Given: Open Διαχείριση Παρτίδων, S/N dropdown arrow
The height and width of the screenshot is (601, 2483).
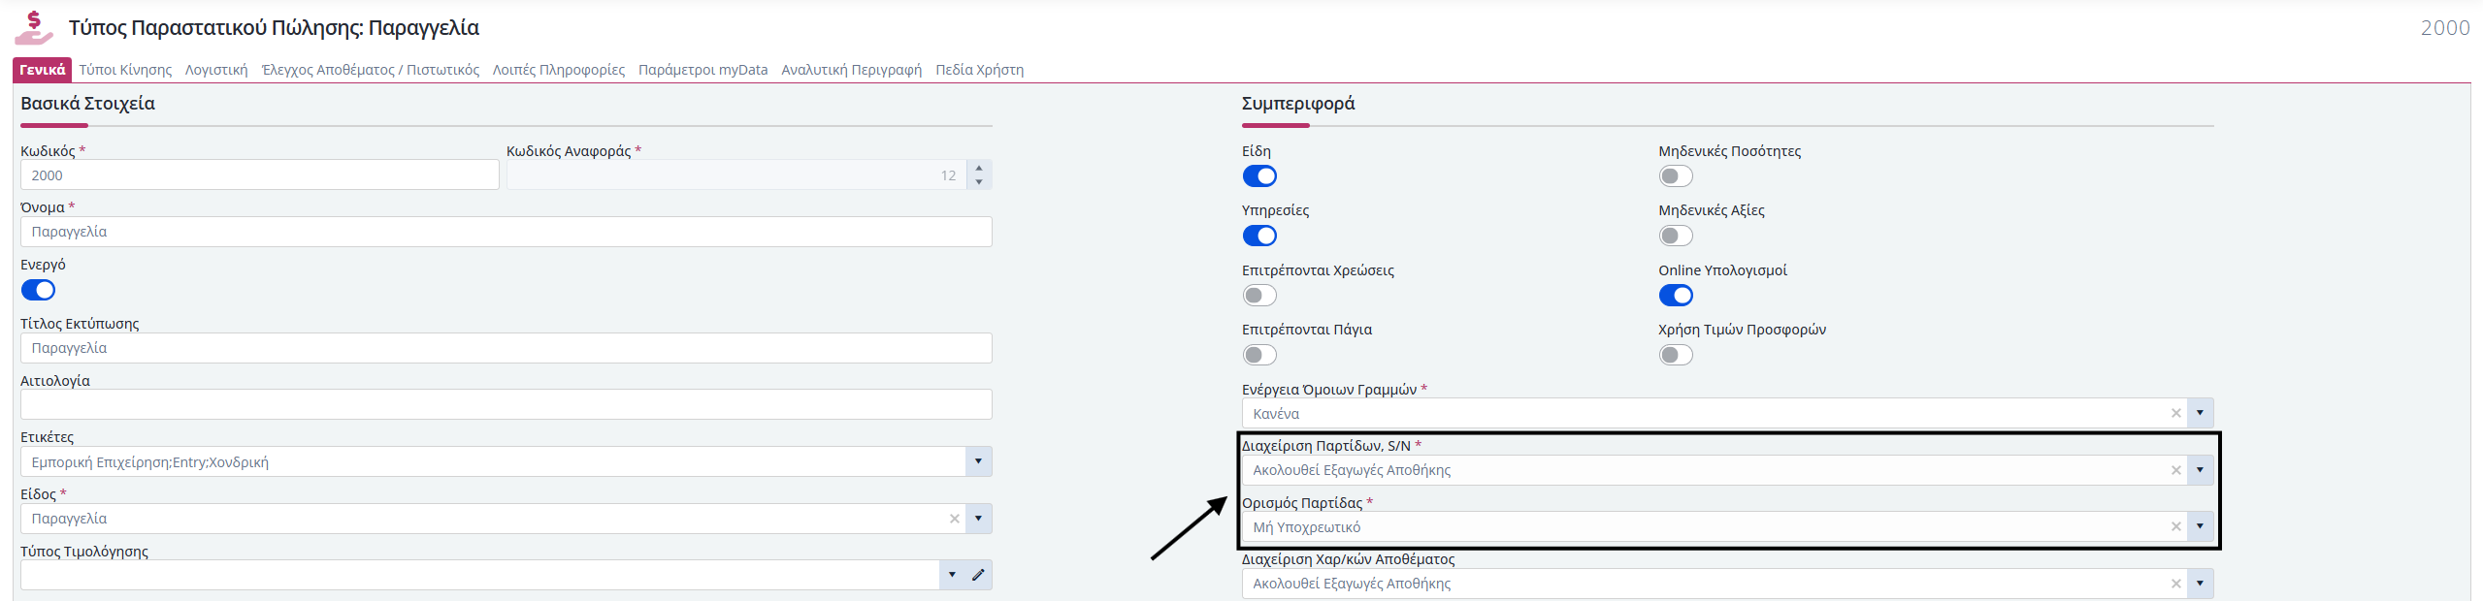Looking at the screenshot, I should pyautogui.click(x=2200, y=470).
